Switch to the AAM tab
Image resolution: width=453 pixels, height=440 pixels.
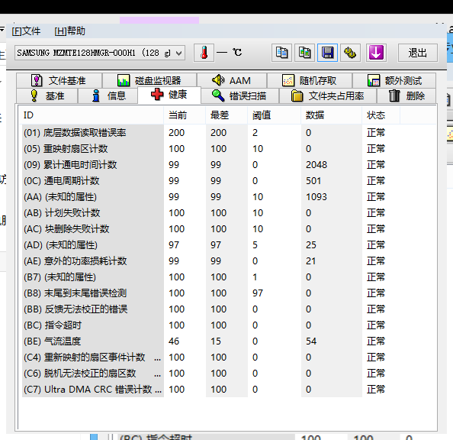click(232, 80)
